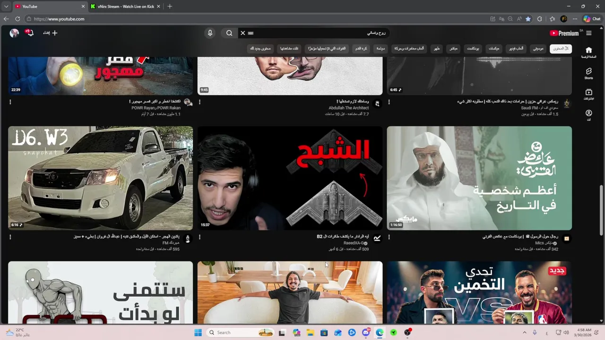Click the RaeedXA-G channel avatar
The width and height of the screenshot is (605, 340).
377,238
